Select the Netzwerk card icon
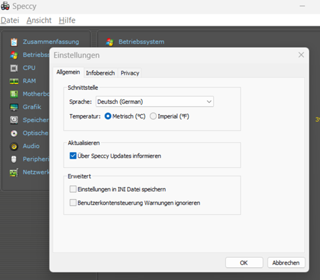Viewport: 320px width, 280px height. [14, 173]
